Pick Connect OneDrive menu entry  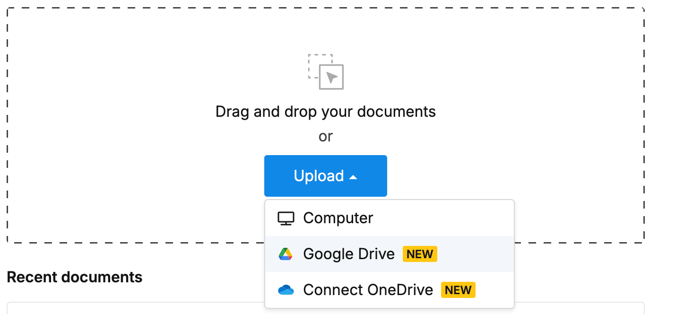coord(389,290)
